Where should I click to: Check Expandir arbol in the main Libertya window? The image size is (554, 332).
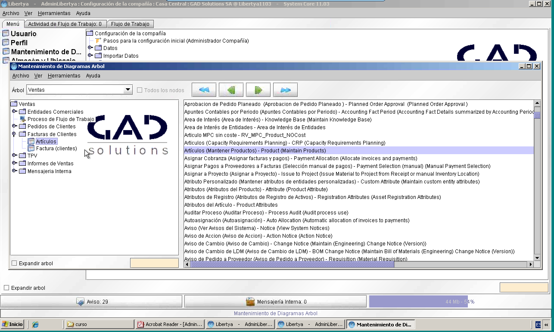point(6,288)
